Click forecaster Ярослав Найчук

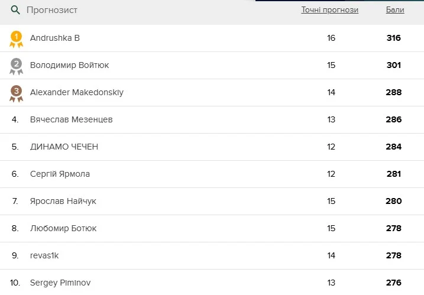(63, 201)
